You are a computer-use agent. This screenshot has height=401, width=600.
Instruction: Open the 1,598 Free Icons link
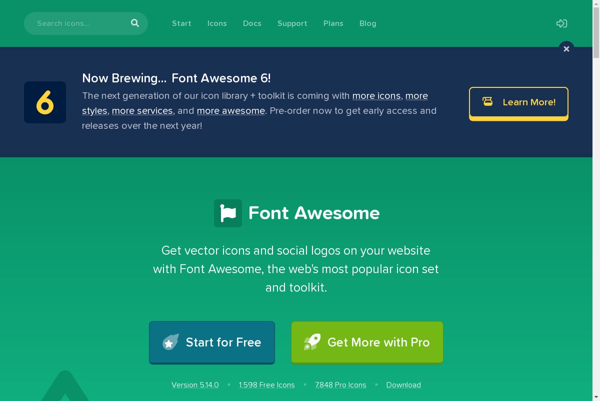pos(267,385)
